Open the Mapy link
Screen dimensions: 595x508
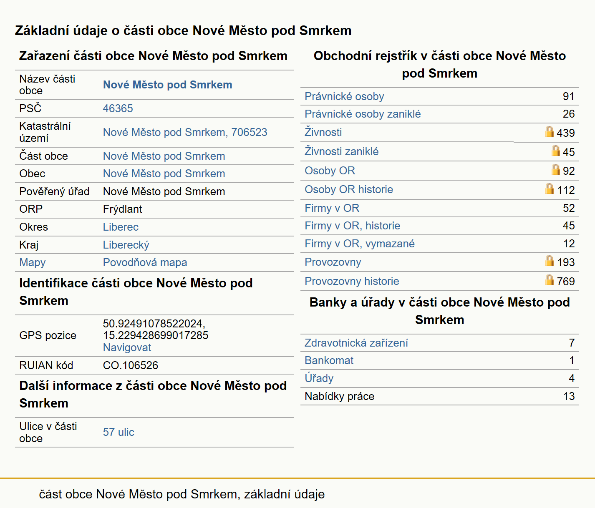(x=33, y=262)
